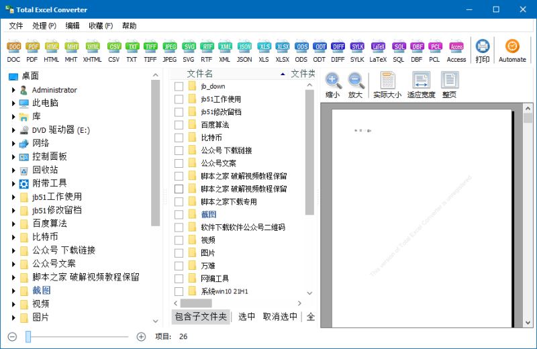Screen dimensions: 537x349
Task: Expand the Administrator tree node
Action: [x=13, y=90]
